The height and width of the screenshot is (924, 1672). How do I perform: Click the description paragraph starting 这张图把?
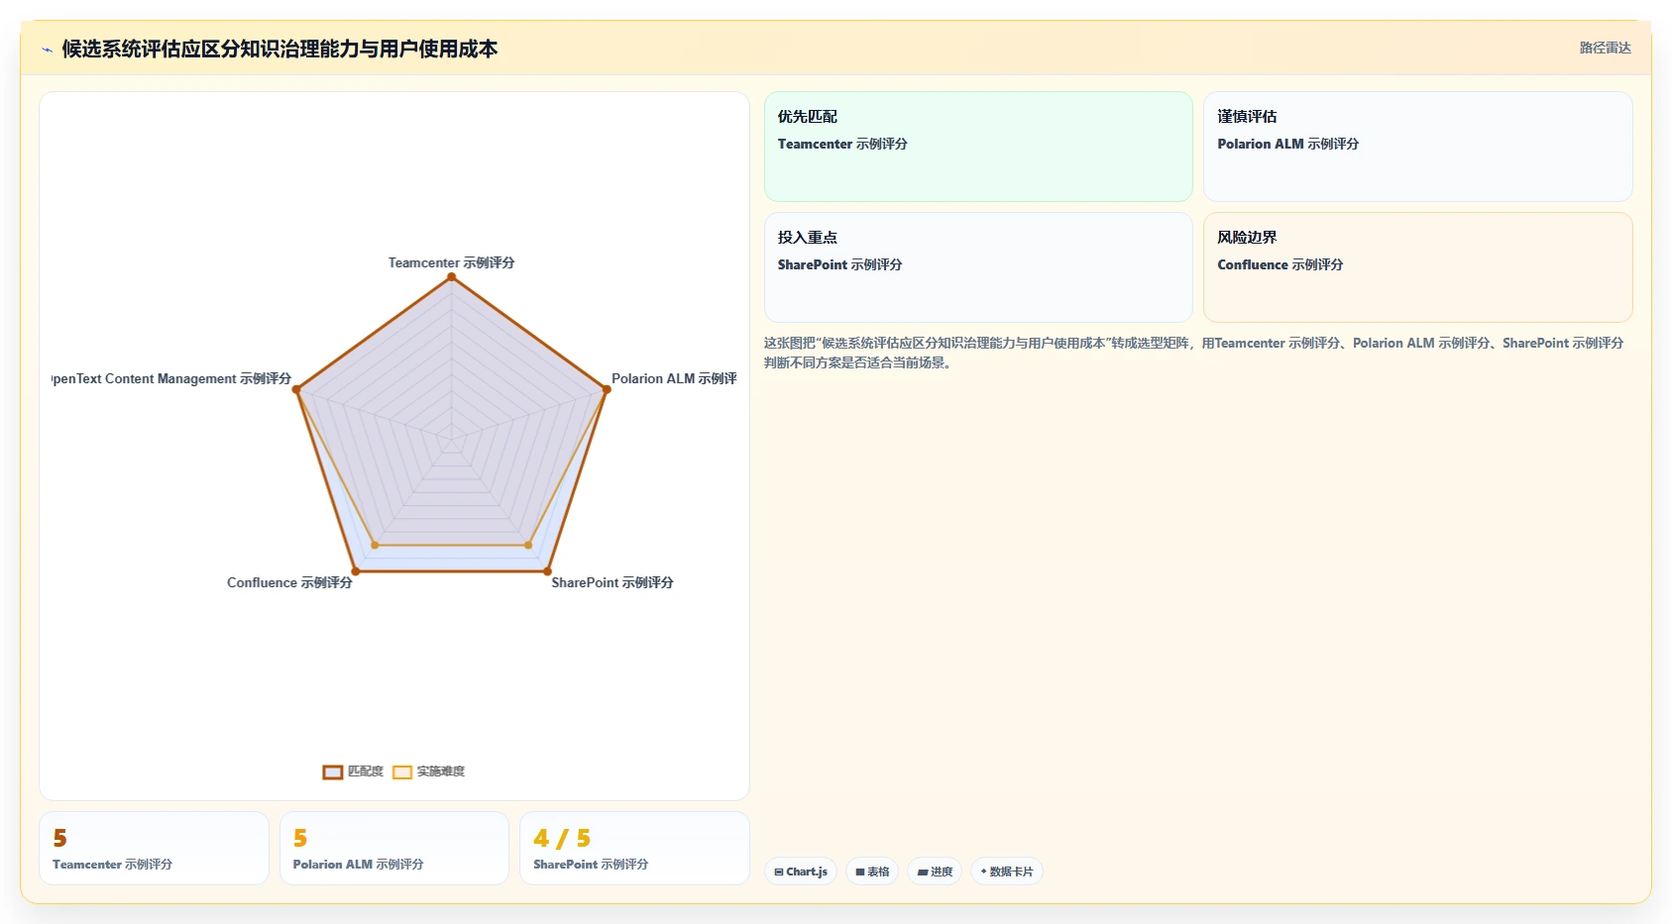(1194, 353)
